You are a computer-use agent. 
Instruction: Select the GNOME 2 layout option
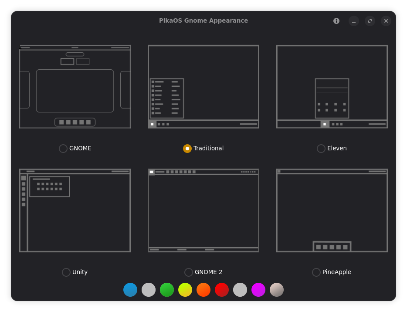tap(188, 272)
